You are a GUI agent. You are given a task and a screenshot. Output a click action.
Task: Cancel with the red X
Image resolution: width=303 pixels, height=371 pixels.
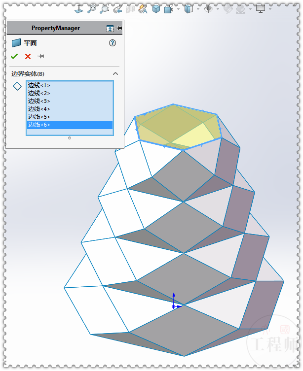tap(28, 56)
